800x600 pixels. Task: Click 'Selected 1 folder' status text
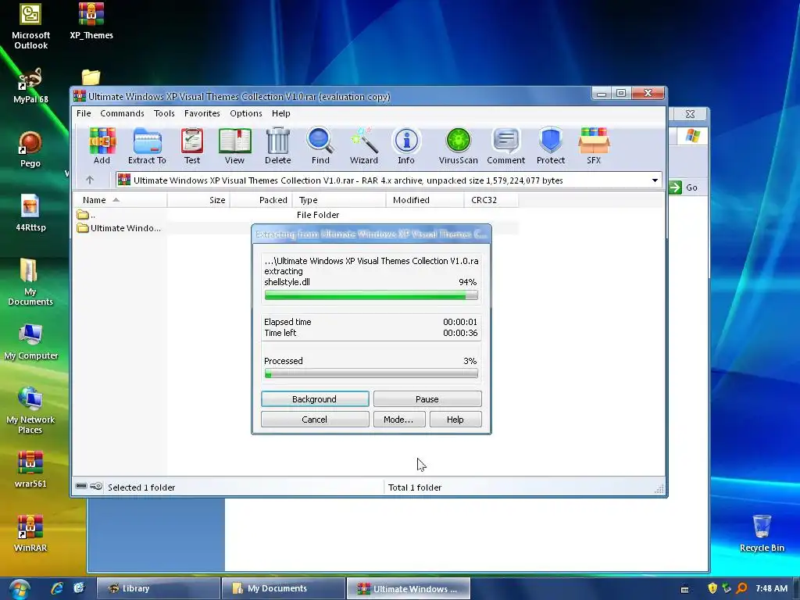point(141,487)
